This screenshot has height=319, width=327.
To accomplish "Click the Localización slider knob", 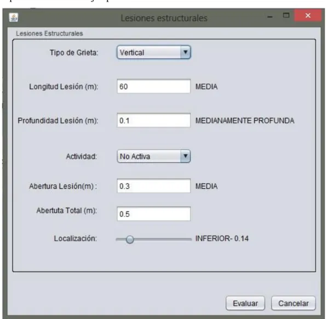I will pos(130,239).
